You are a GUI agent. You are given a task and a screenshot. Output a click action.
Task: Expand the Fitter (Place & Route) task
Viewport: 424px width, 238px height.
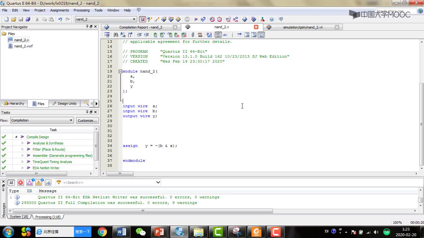pyautogui.click(x=22, y=149)
